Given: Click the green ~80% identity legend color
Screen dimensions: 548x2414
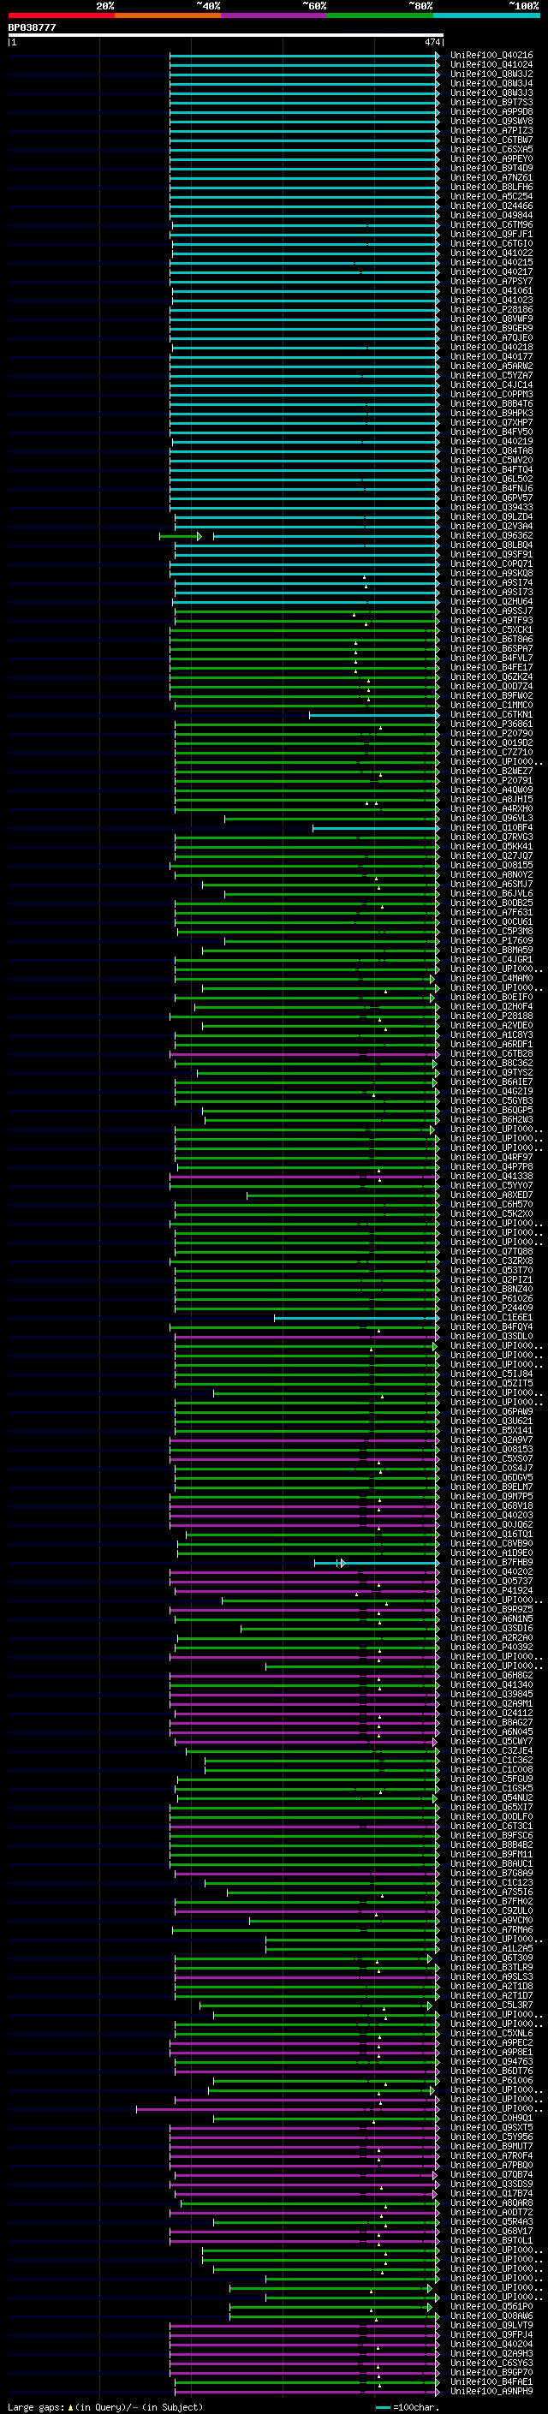Looking at the screenshot, I should coord(380,16).
